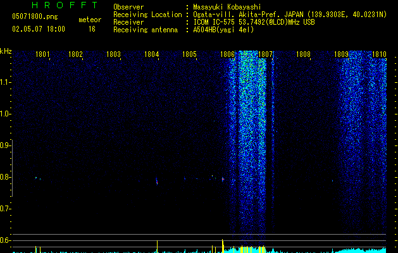The width and height of the screenshot is (398, 253).
Task: Click the ICOM IC-575 receiver details
Action: [254, 22]
